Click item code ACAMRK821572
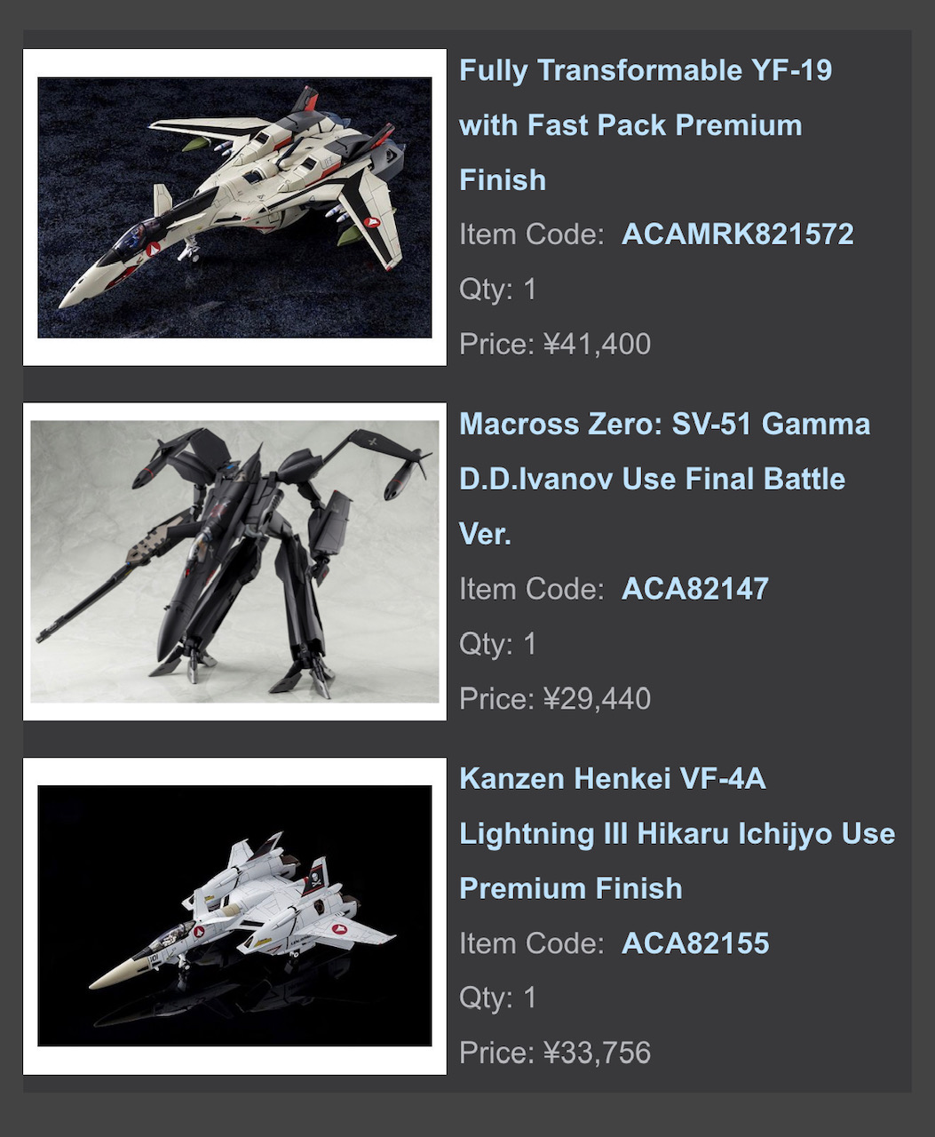935x1137 pixels. [x=738, y=235]
